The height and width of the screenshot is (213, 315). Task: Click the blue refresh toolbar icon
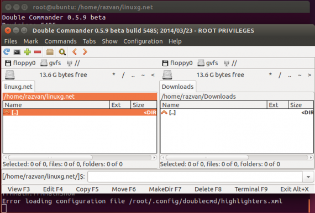pos(7,52)
